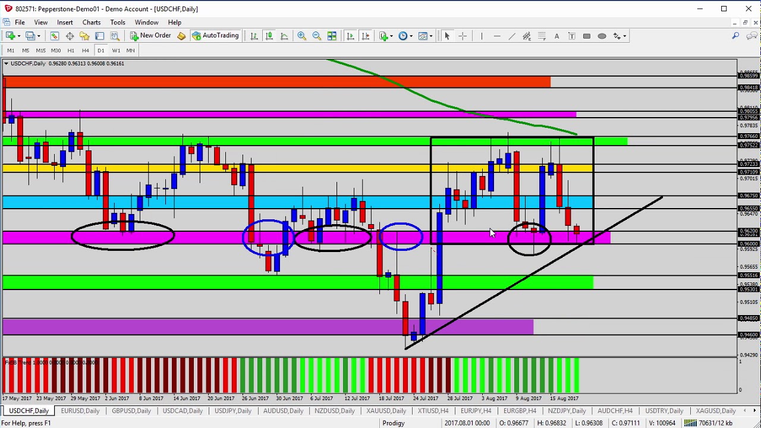Select the text label tool

coord(572,36)
